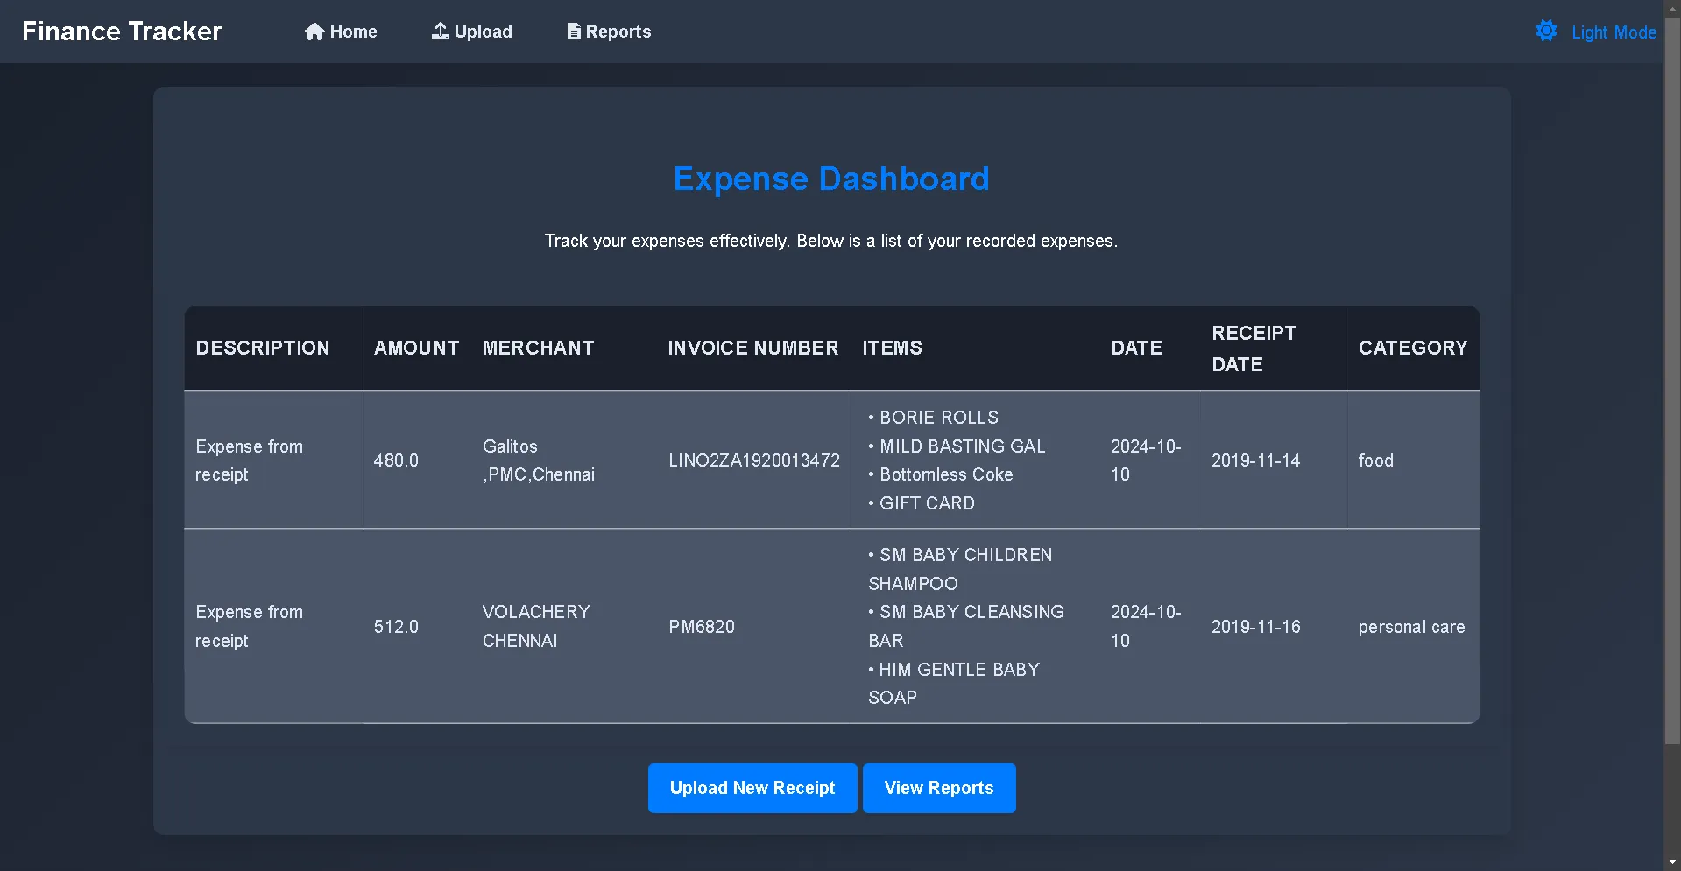Click the Home house icon
Viewport: 1681px width, 871px height.
coord(314,32)
